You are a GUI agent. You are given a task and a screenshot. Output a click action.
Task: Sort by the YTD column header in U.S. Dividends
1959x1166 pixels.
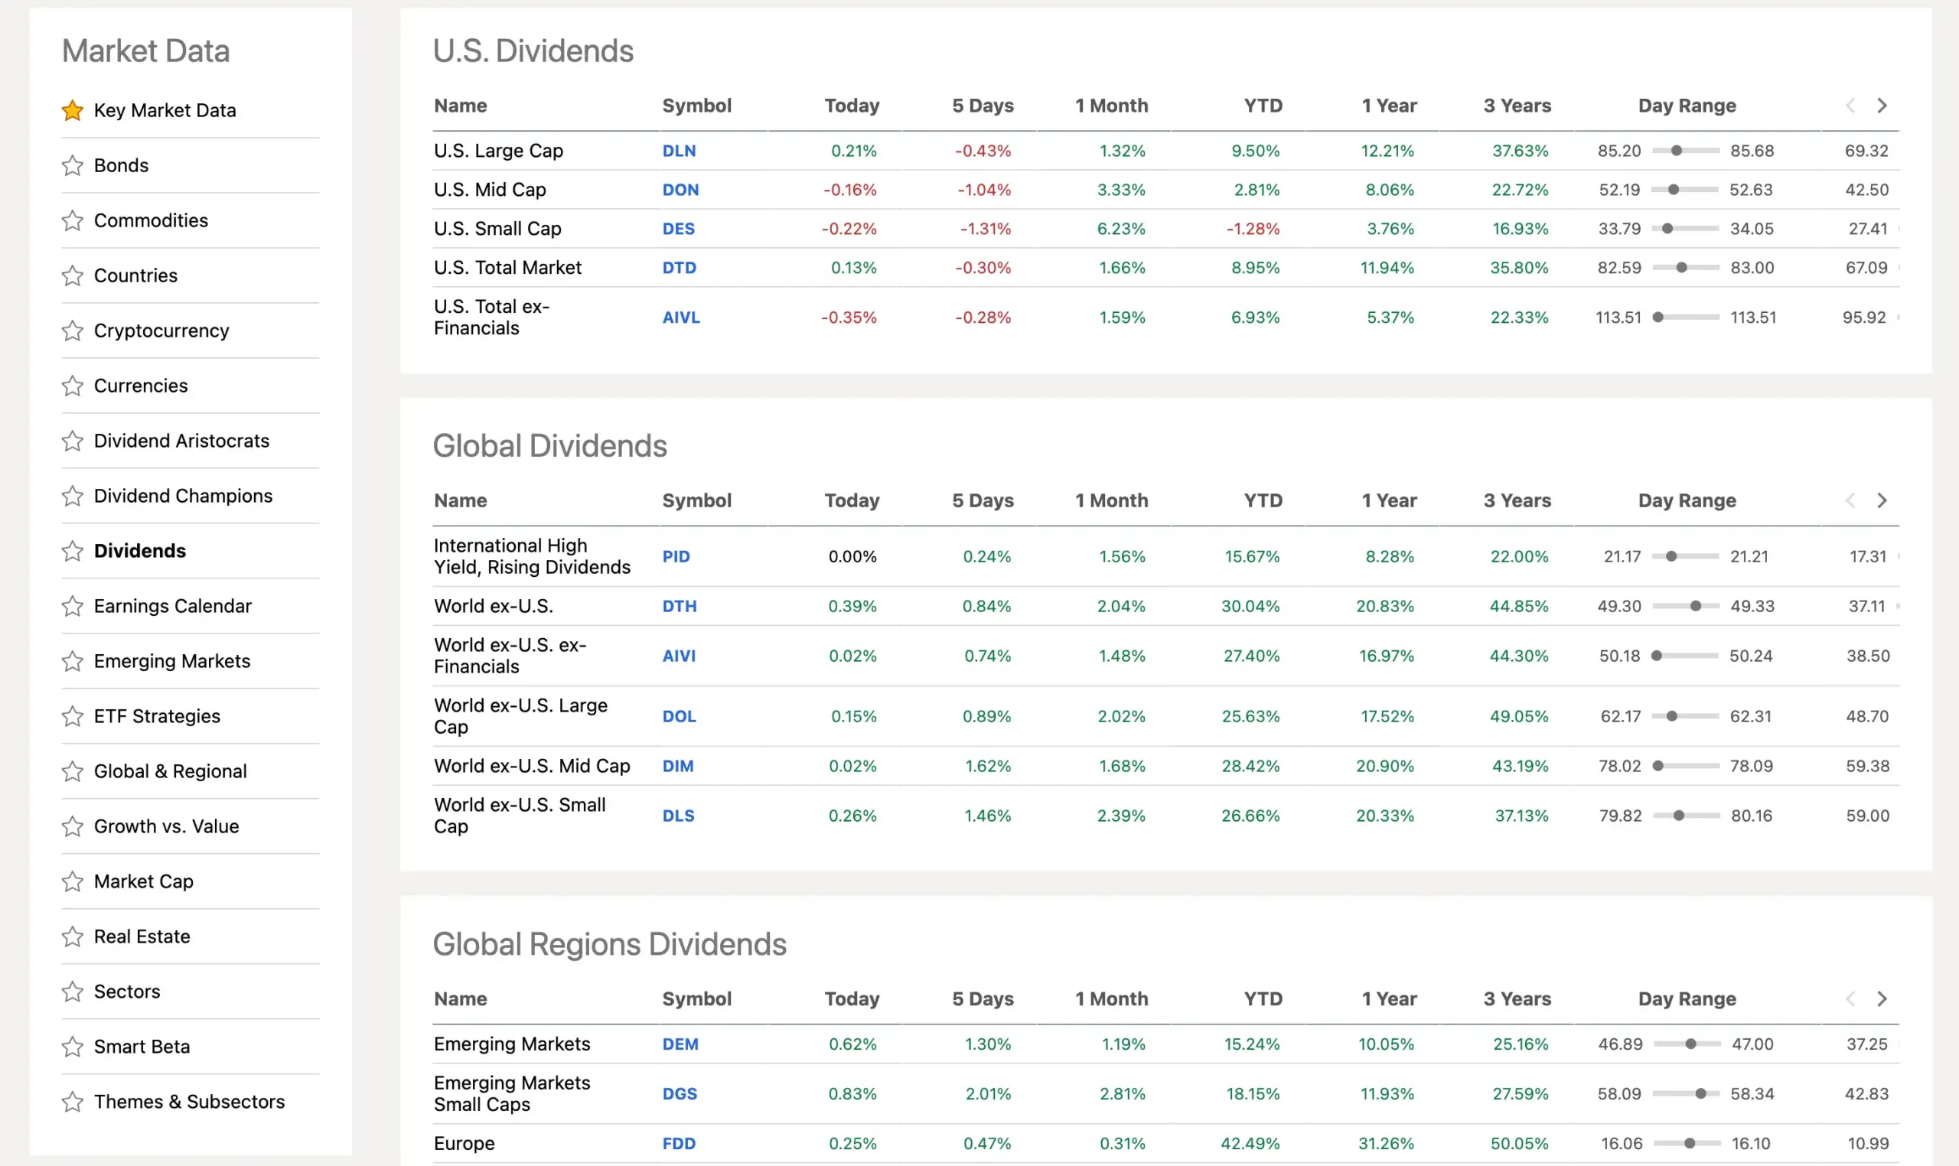(1263, 106)
